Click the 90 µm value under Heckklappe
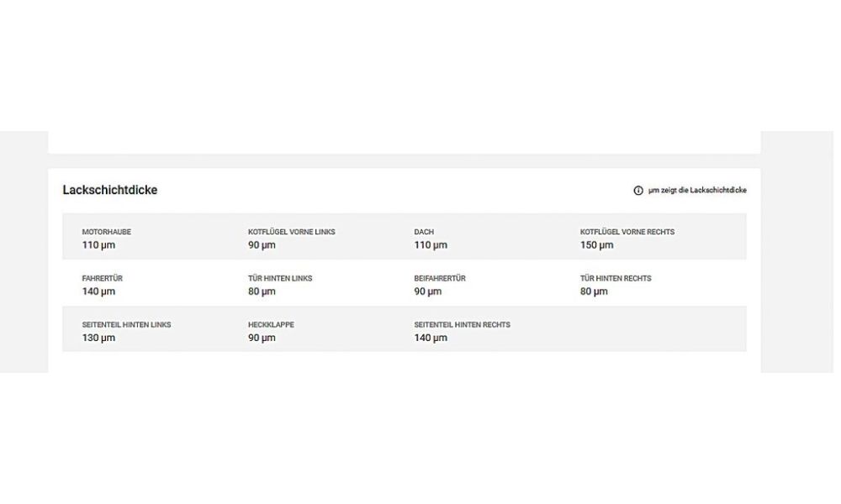The height and width of the screenshot is (504, 841). point(262,338)
